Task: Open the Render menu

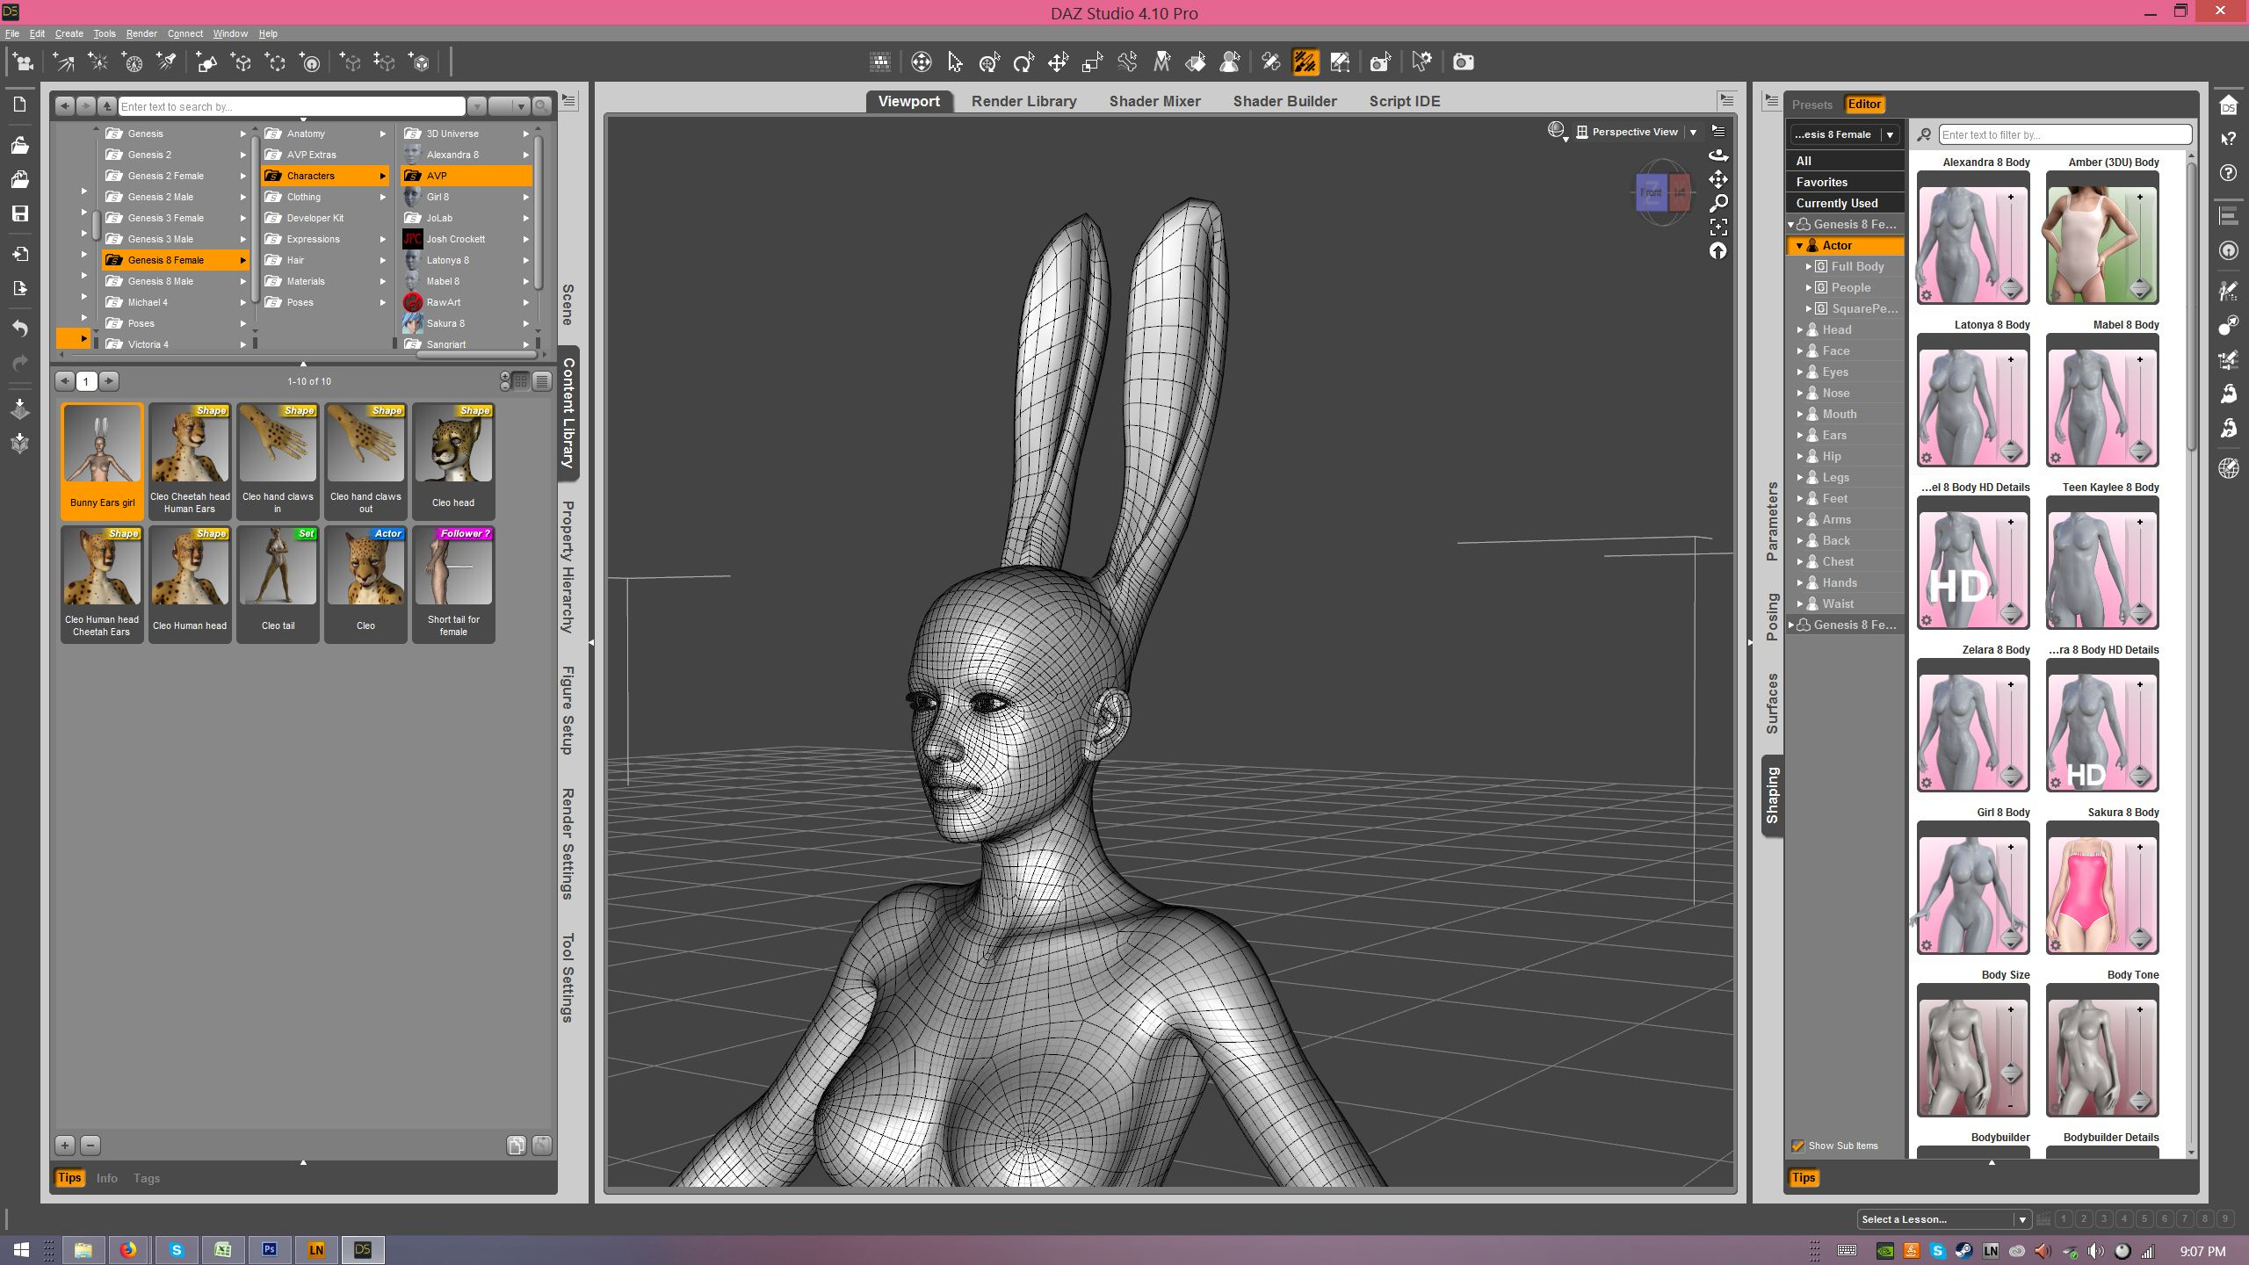Action: [x=141, y=33]
